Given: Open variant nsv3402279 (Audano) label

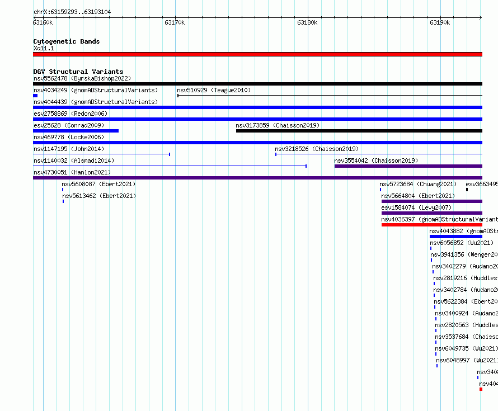Looking at the screenshot, I should [465, 266].
